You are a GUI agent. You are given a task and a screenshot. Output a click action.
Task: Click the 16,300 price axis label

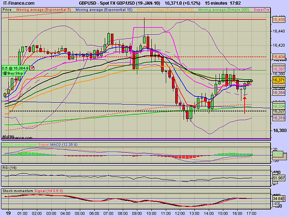[x=279, y=130]
